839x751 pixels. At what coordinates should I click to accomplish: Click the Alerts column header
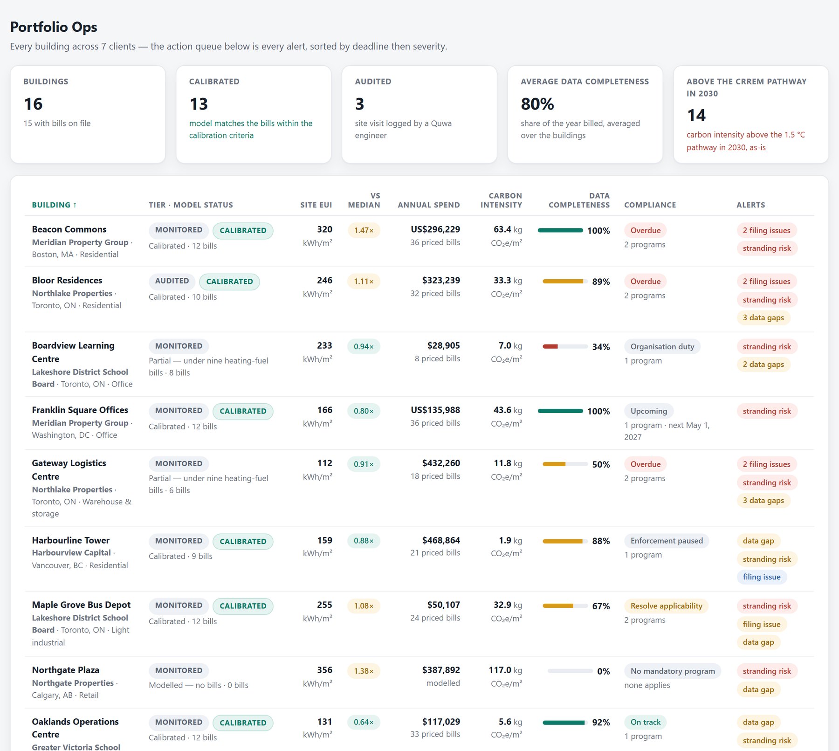click(750, 205)
